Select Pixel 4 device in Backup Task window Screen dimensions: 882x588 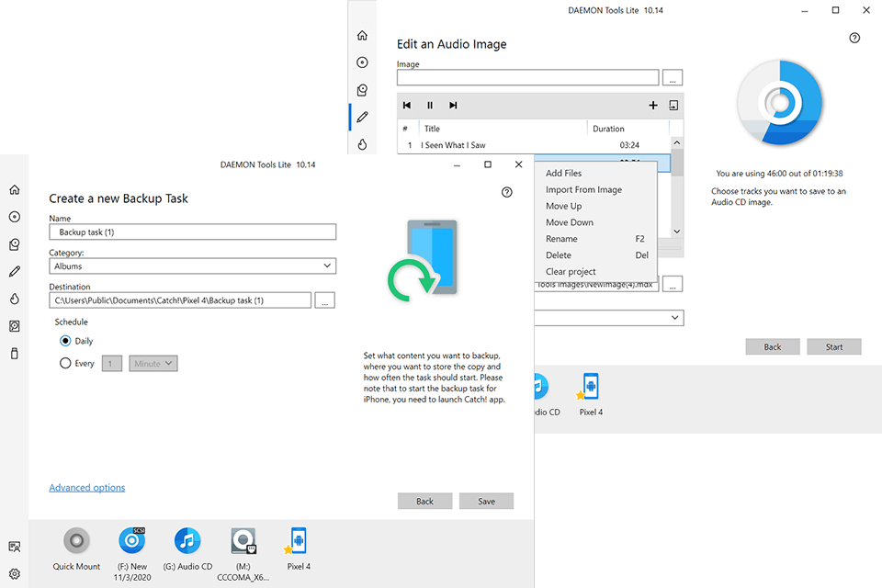point(299,549)
